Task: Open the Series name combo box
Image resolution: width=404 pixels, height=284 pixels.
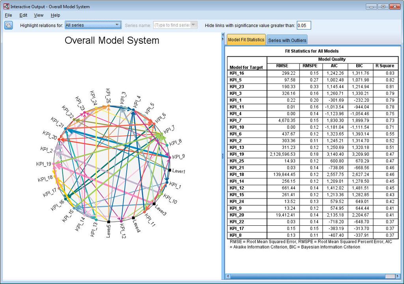Action: (x=175, y=25)
